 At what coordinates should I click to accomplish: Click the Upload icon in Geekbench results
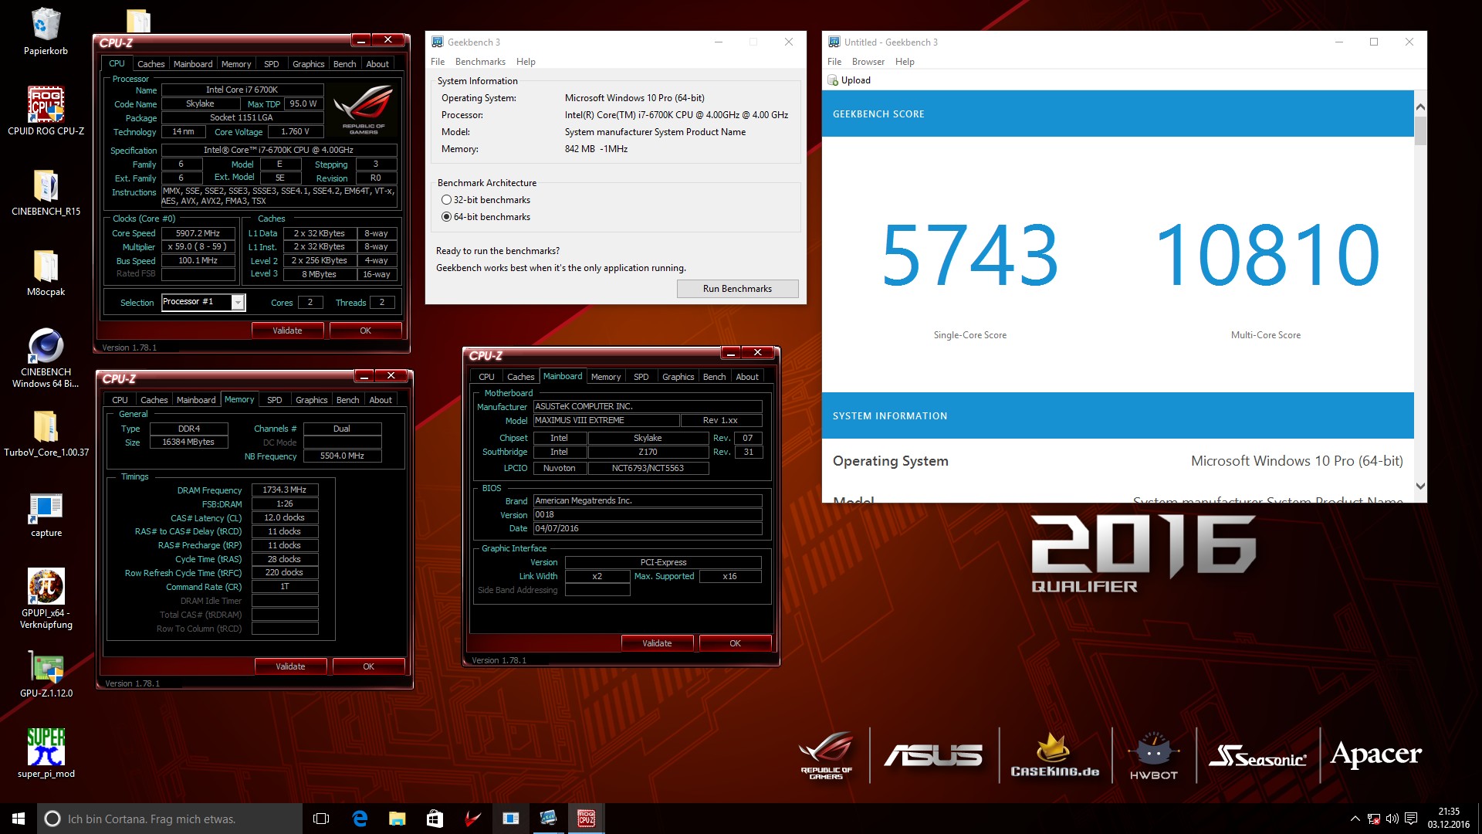pos(833,80)
